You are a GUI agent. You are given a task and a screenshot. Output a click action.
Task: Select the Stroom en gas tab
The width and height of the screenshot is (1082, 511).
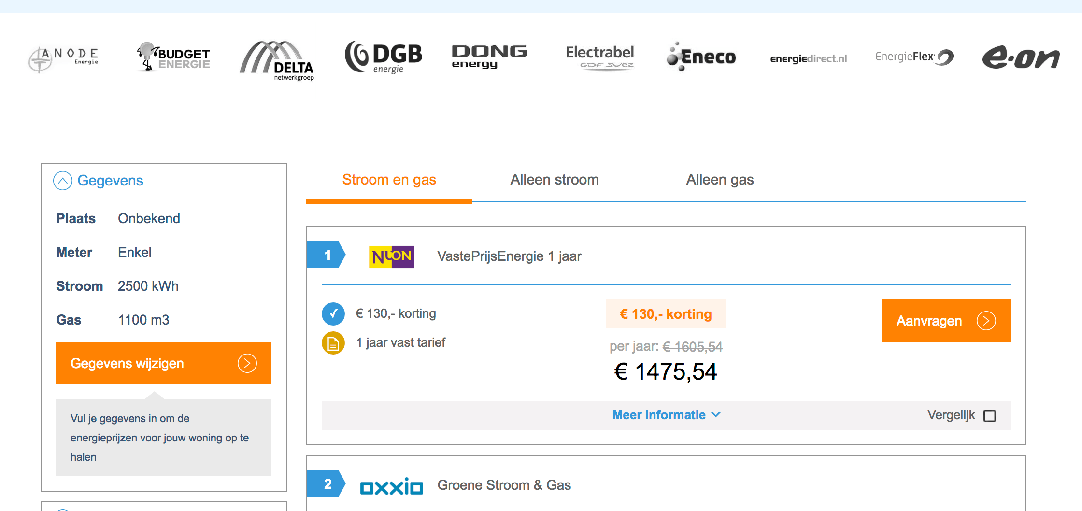(389, 180)
